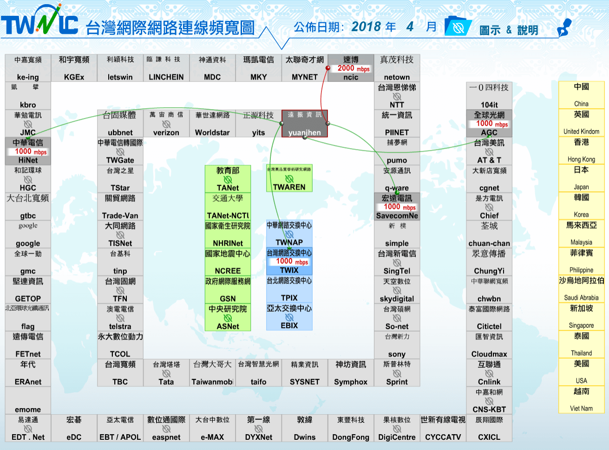Click the link icon in the Sprint cell

(x=397, y=373)
